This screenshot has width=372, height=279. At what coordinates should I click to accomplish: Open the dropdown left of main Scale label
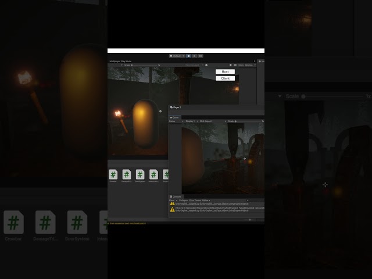122,65
